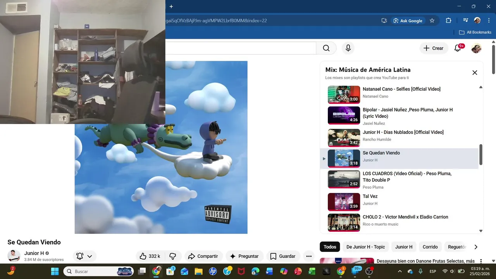Dislike the video
This screenshot has width=496, height=279.
click(x=173, y=256)
